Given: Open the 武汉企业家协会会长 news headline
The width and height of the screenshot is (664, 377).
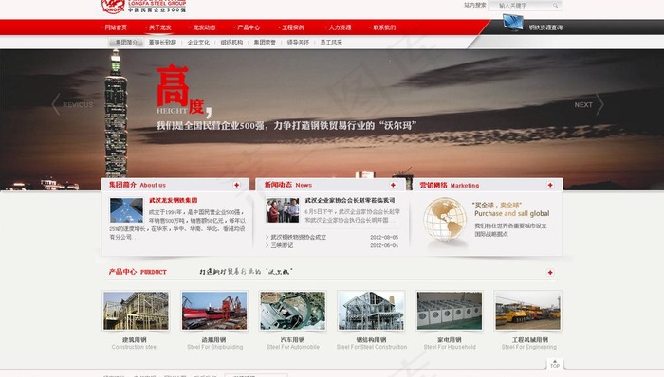Looking at the screenshot, I should click(x=350, y=200).
